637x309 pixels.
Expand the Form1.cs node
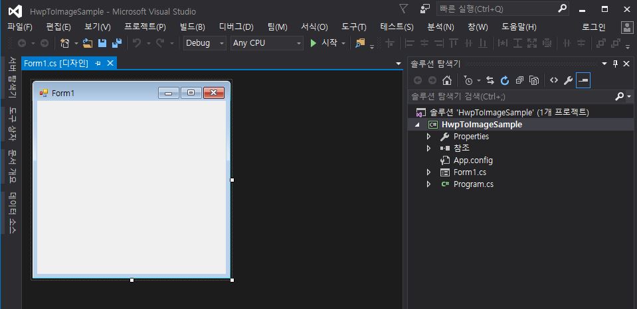[428, 172]
